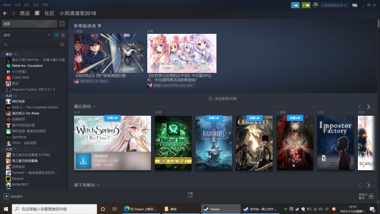Open the 社区 community tab
Viewport: 380px width, 214px height.
50,13
